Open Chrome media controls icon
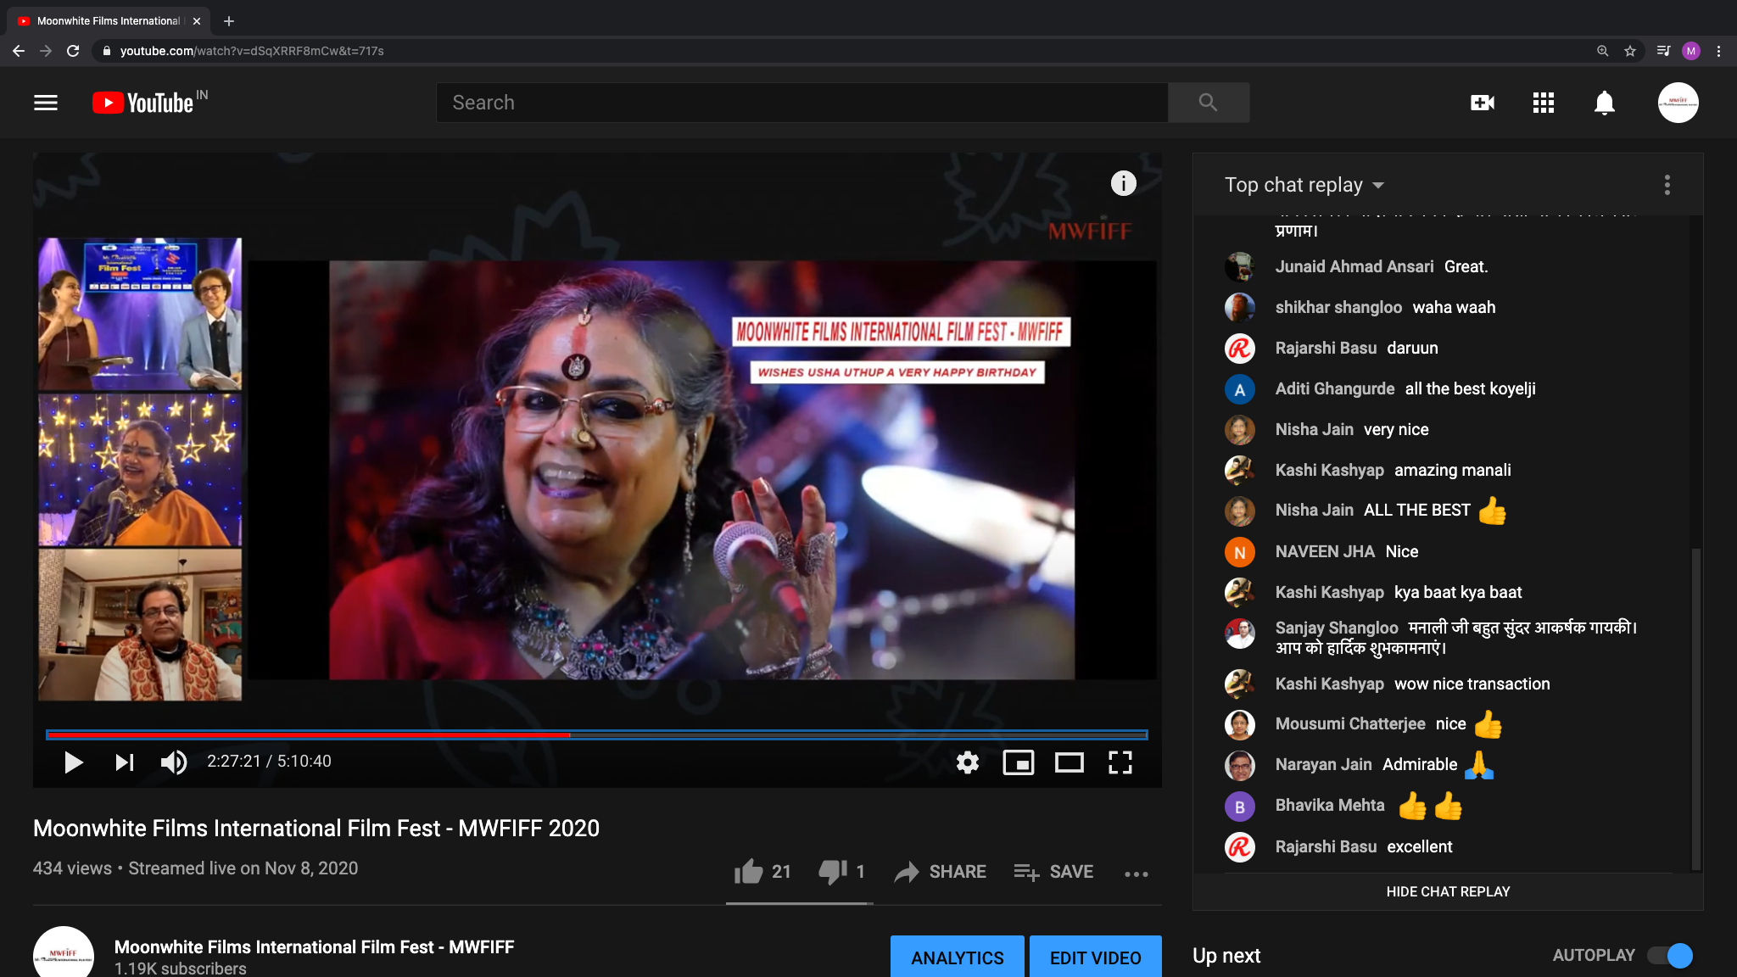Image resolution: width=1737 pixels, height=977 pixels. [1663, 51]
